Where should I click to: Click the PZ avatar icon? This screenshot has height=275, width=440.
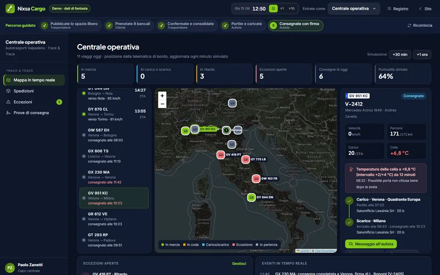(10, 267)
